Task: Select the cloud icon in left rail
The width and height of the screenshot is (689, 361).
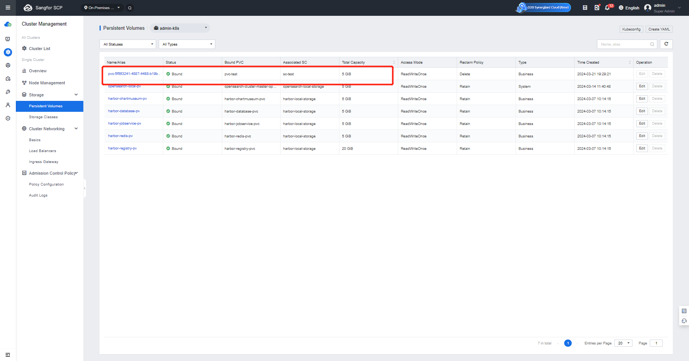Action: [8, 24]
